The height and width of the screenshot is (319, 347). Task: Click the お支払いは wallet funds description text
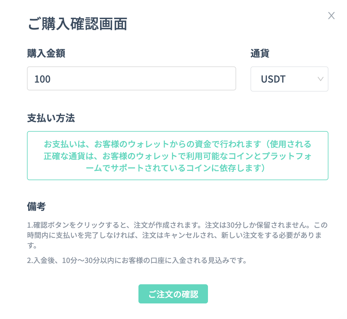coord(177,144)
